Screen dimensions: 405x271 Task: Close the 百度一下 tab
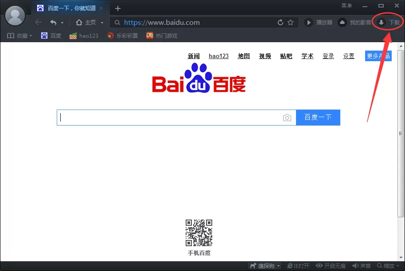[x=101, y=8]
